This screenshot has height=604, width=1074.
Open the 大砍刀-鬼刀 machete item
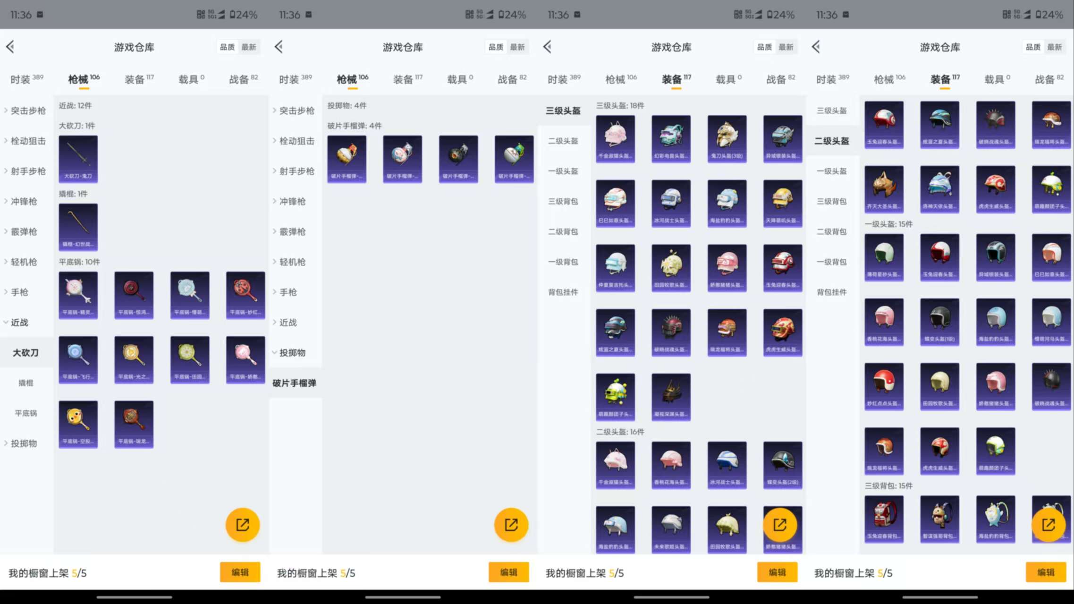(78, 159)
